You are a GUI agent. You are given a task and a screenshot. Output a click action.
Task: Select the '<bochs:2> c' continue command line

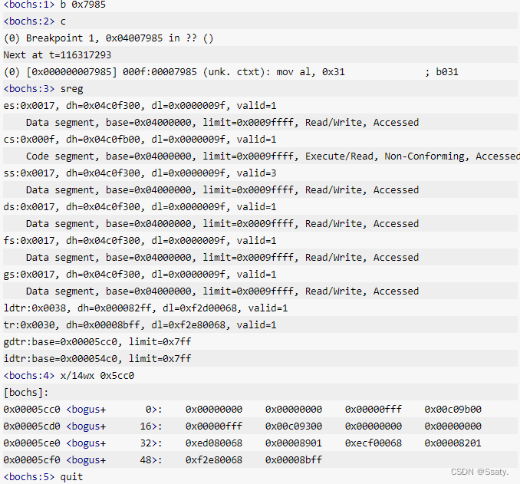tap(35, 21)
